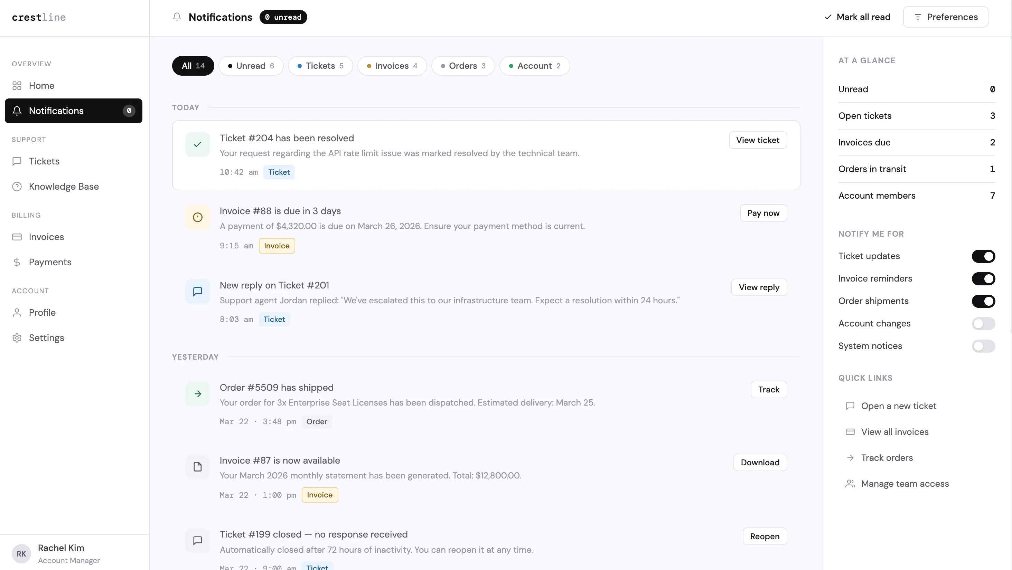Click the chat icon on Ticket #199 closed
1012x570 pixels.
coord(198,541)
